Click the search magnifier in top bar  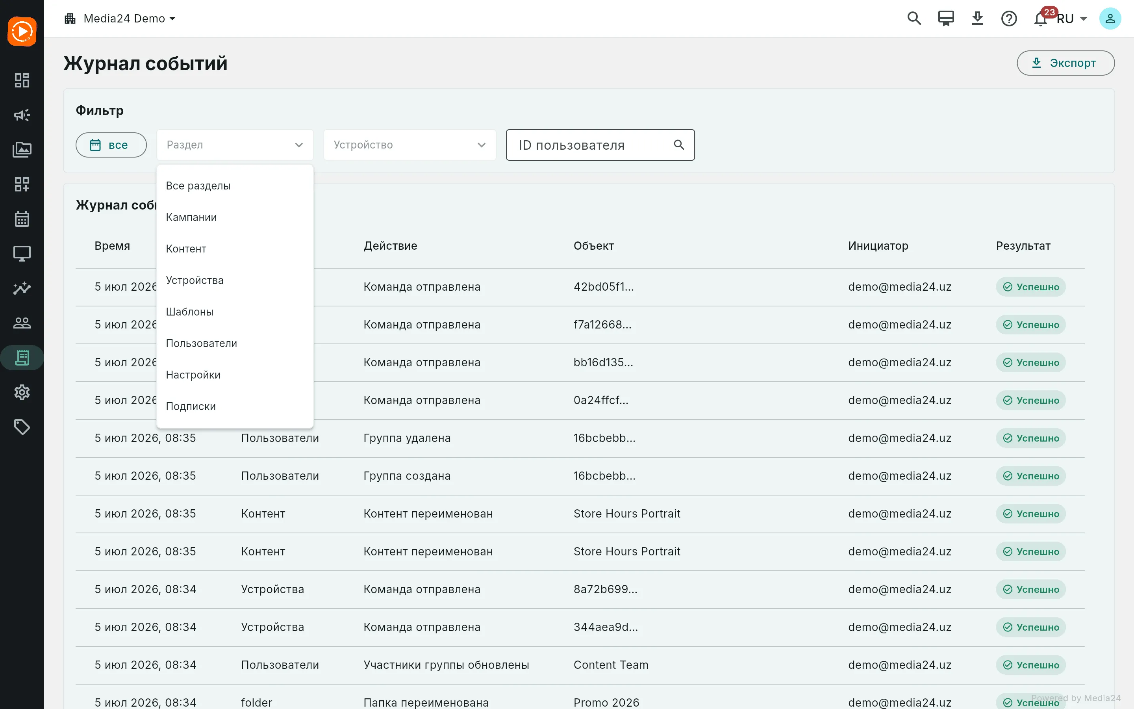(914, 19)
